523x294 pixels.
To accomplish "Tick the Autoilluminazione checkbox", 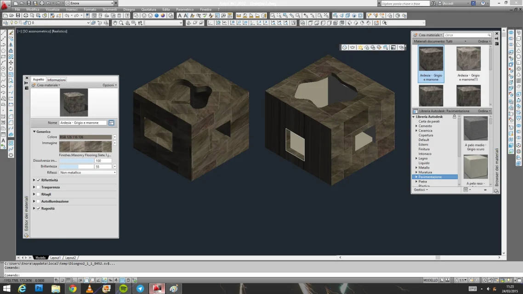I will [38, 202].
